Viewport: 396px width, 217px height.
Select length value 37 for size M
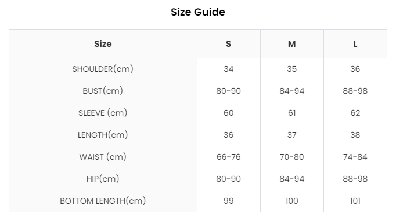(291, 135)
